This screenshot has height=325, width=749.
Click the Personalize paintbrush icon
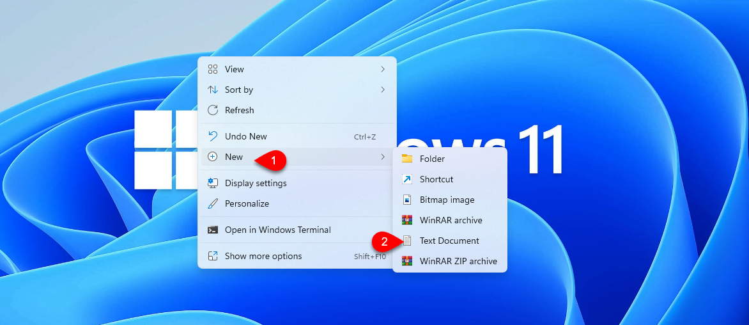[x=213, y=203]
